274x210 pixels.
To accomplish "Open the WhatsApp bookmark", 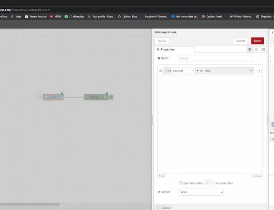I will click(74, 16).
